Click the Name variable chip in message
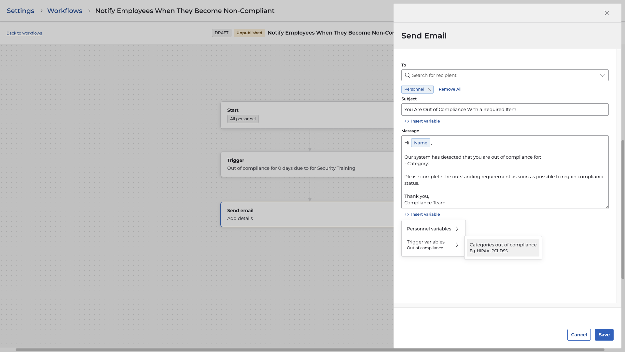 click(420, 143)
